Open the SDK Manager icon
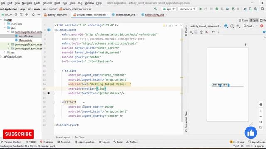Viewport: 266px width, 149px height. pyautogui.click(x=256, y=9)
